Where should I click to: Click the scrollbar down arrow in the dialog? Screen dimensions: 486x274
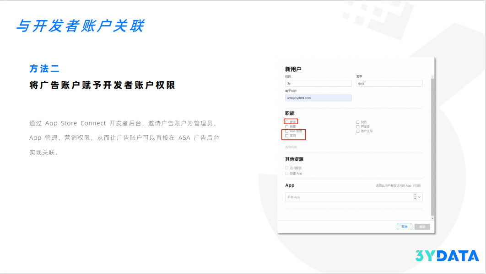[432, 218]
